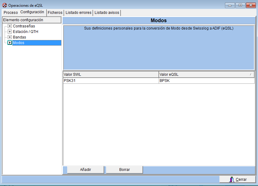Click the Valor eQSL column header
The width and height of the screenshot is (258, 186).
(203, 75)
